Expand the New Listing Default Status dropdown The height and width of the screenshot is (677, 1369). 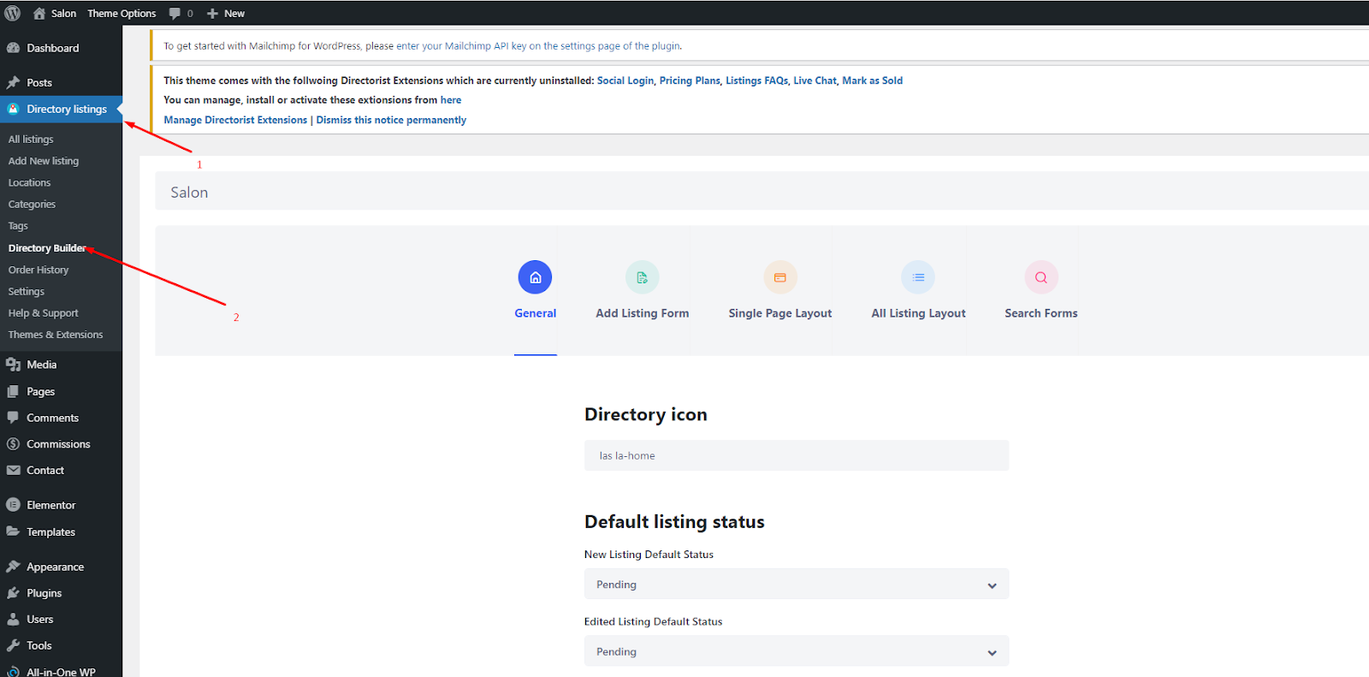[x=796, y=585]
